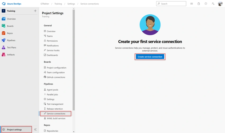Select Service connections in settings list
This screenshot has width=225, height=133.
tap(56, 113)
